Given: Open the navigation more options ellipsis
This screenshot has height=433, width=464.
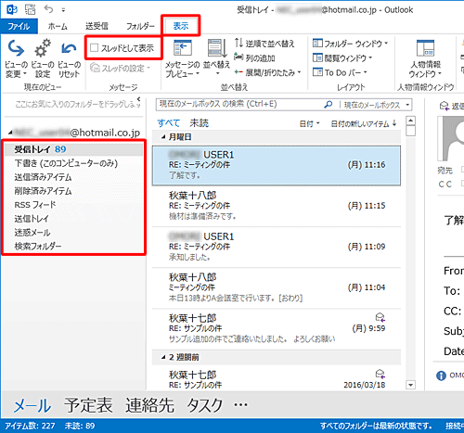Looking at the screenshot, I should pos(240,404).
